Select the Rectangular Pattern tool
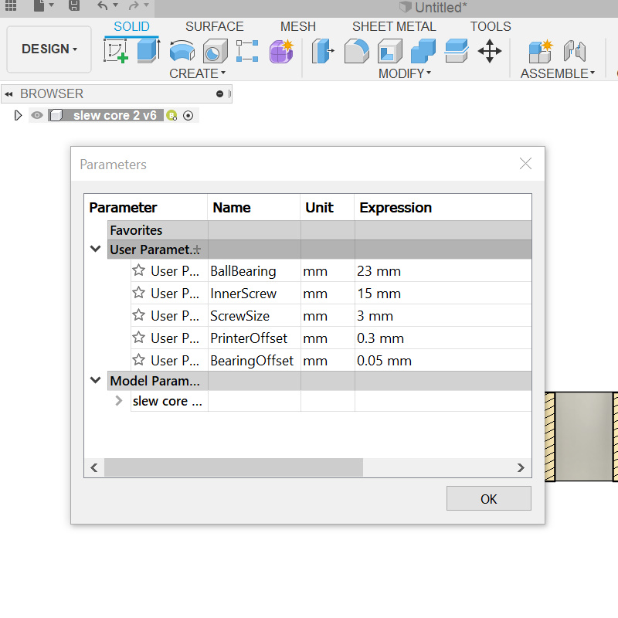This screenshot has width=618, height=618. 247,51
